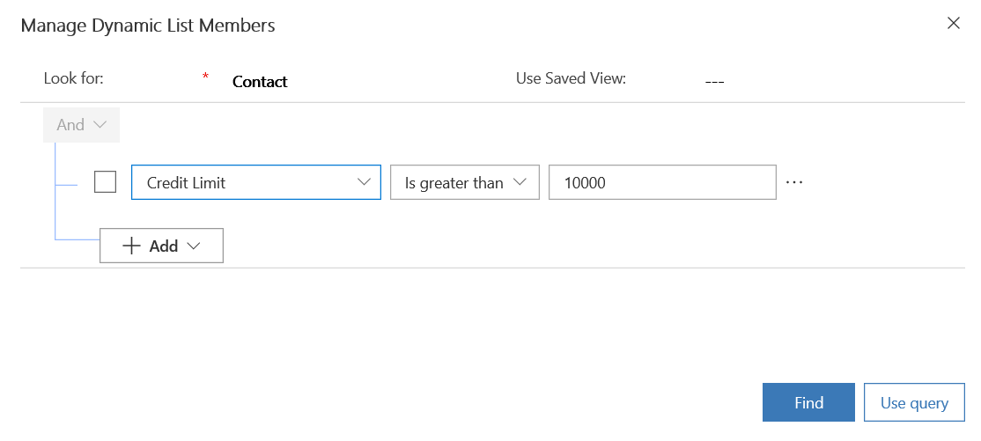Click the Use Saved View label

(x=571, y=78)
